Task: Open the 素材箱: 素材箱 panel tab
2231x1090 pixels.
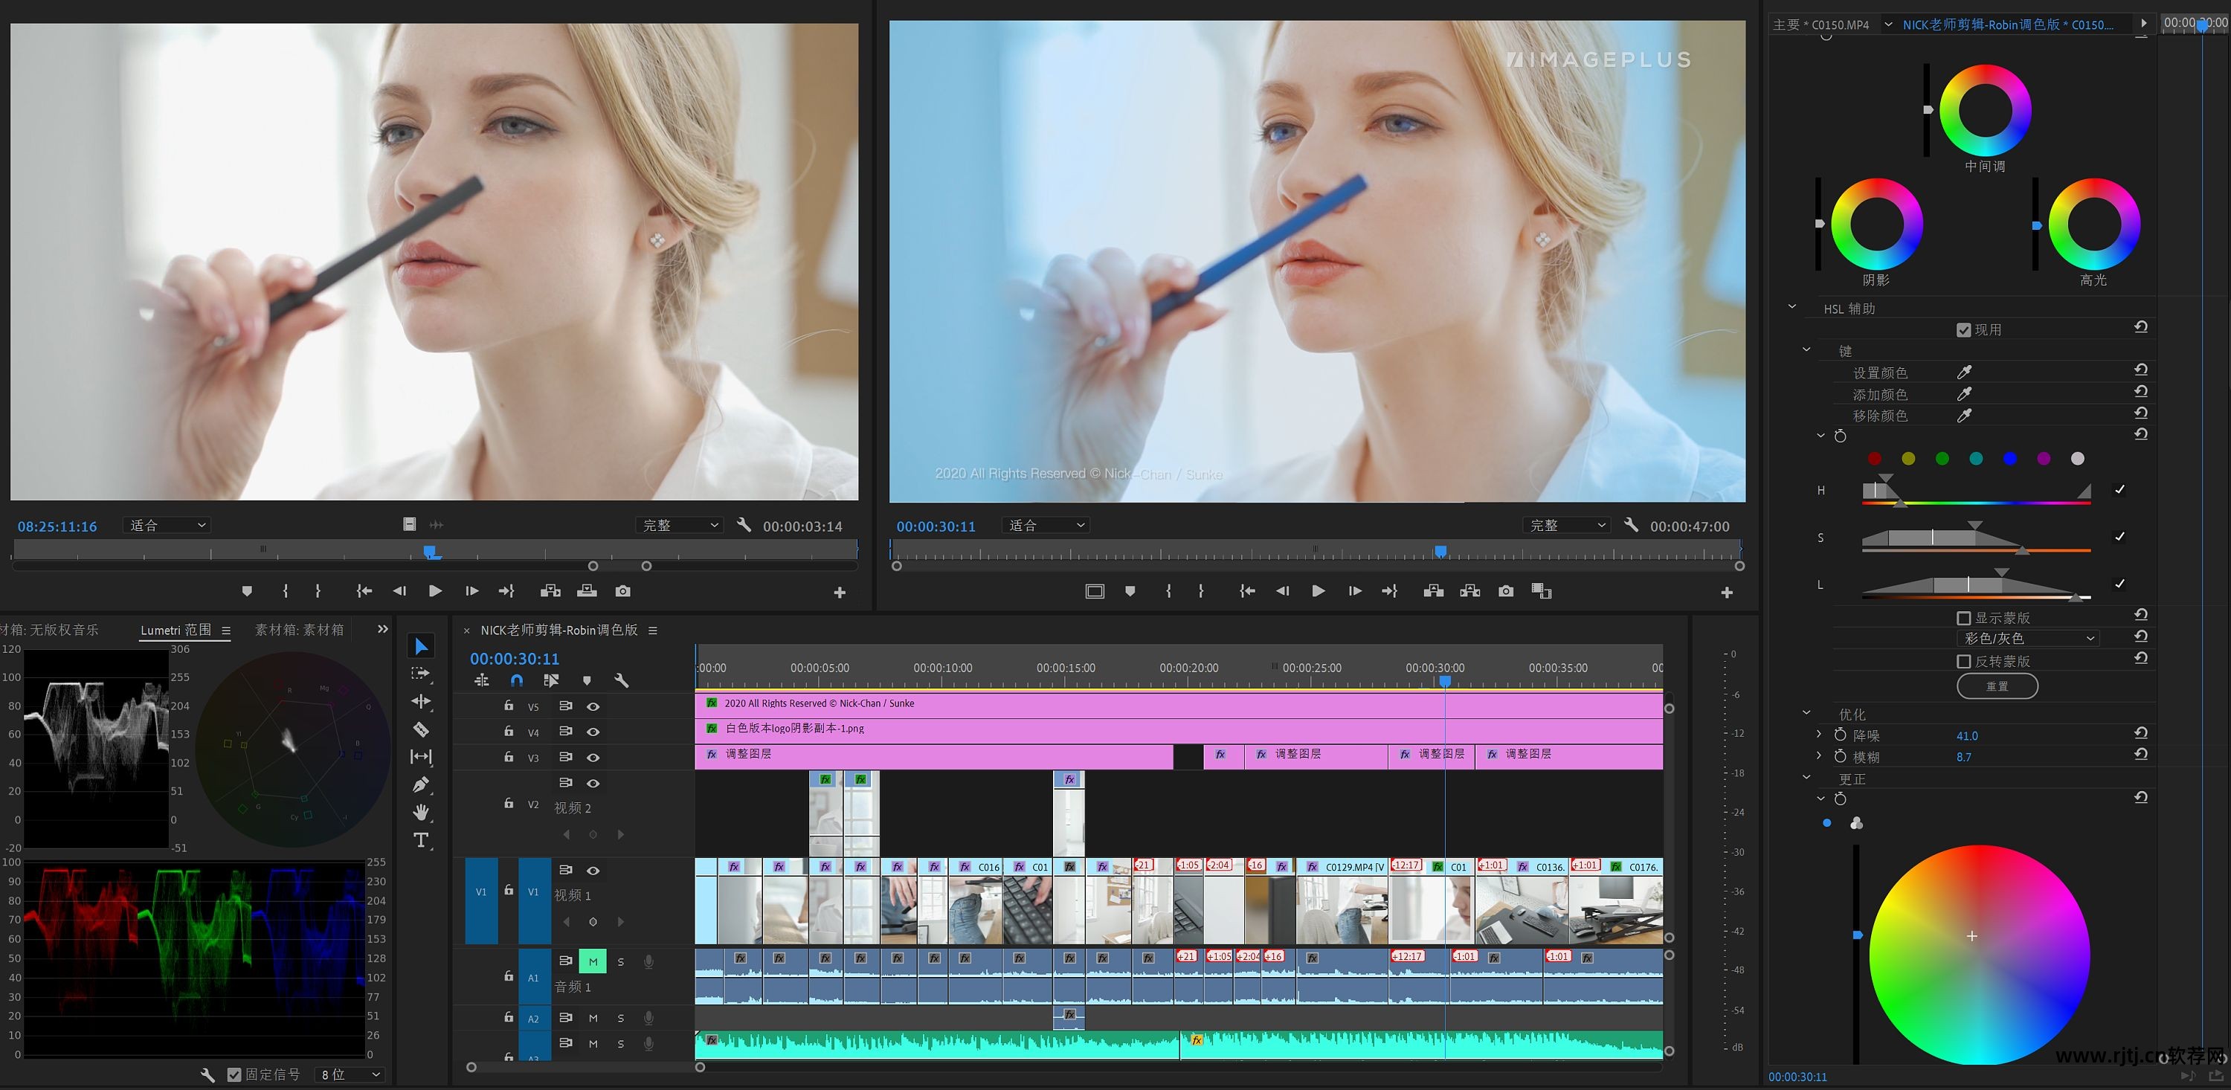Action: point(299,631)
